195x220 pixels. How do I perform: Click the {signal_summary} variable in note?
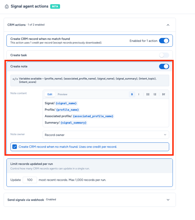tap(74, 123)
